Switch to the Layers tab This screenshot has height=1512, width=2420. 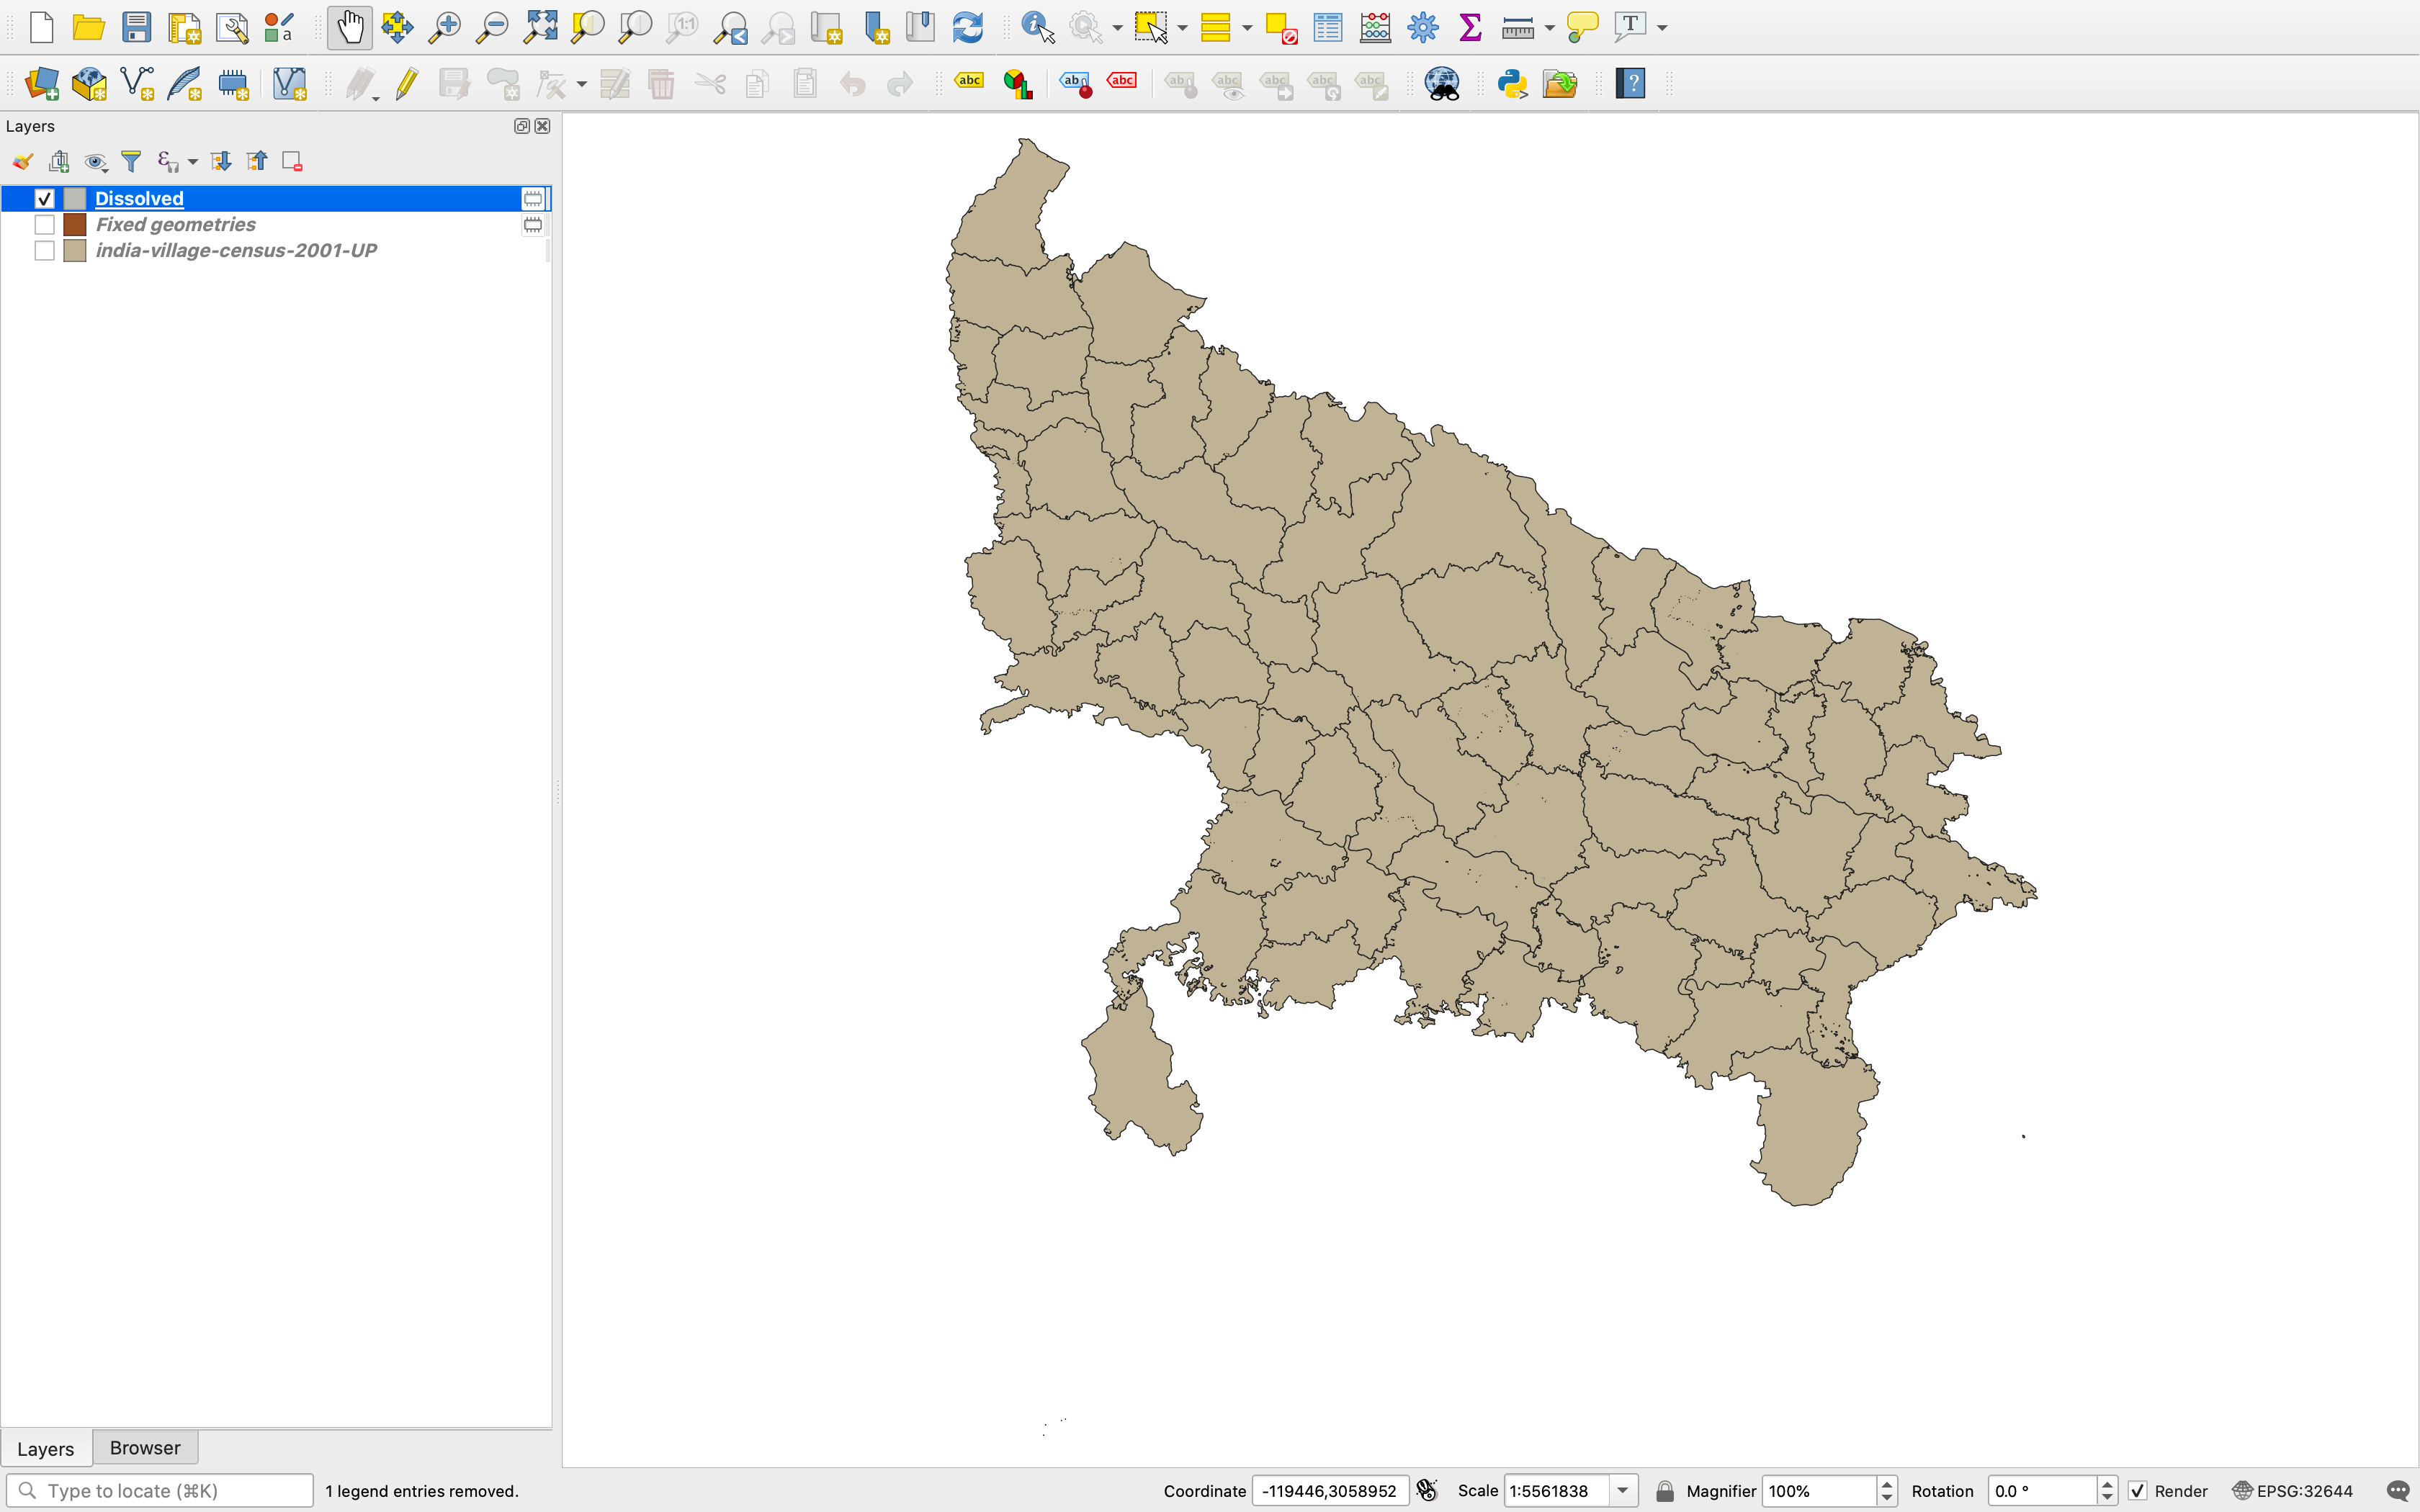45,1448
